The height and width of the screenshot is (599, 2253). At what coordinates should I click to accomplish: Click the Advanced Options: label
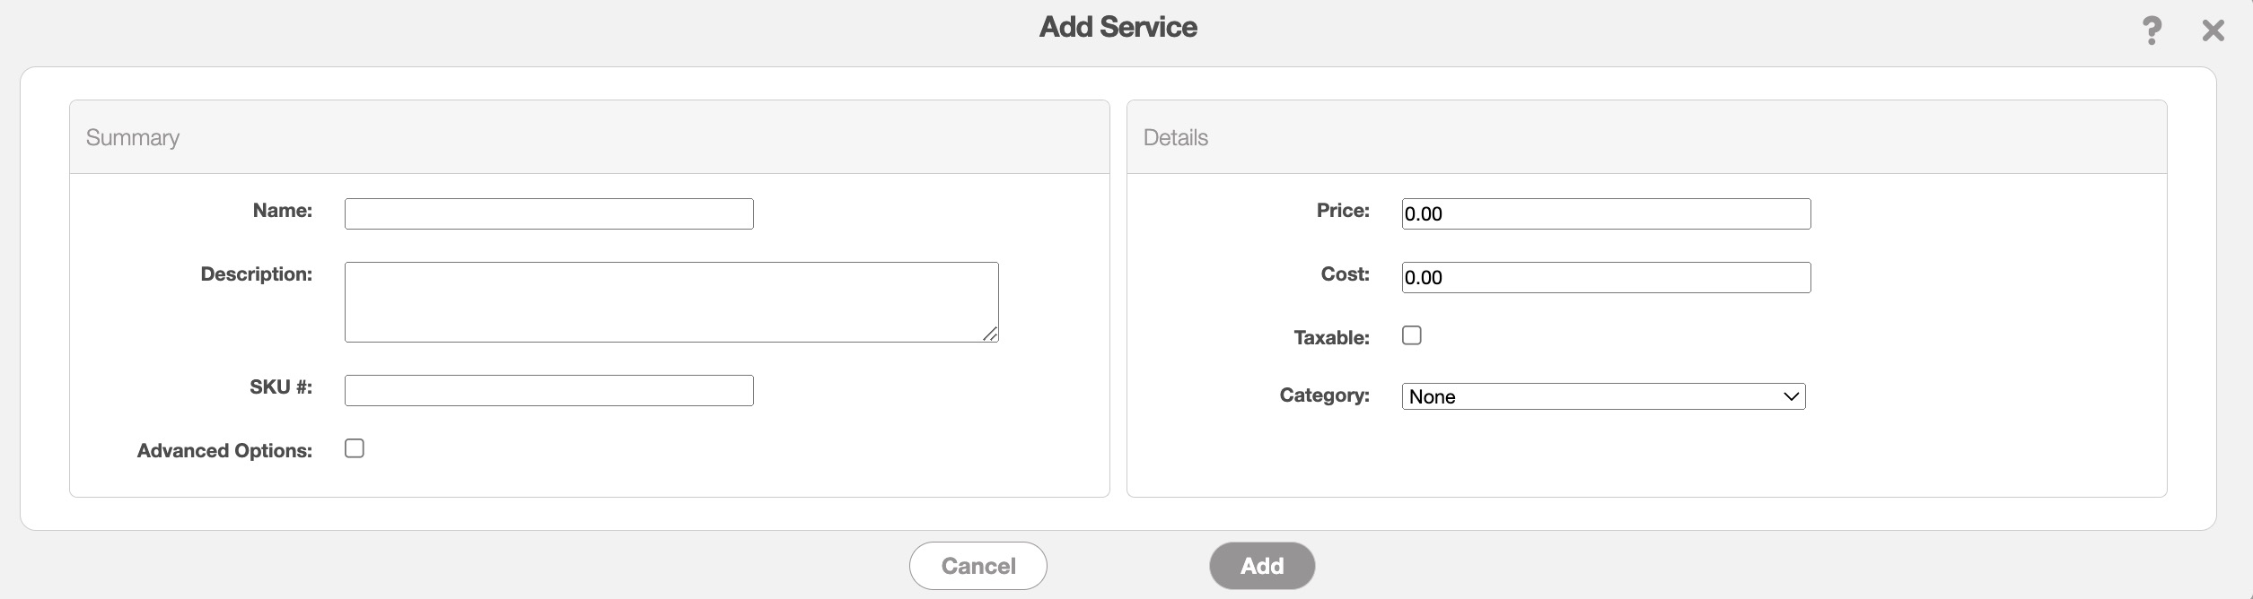pyautogui.click(x=224, y=450)
